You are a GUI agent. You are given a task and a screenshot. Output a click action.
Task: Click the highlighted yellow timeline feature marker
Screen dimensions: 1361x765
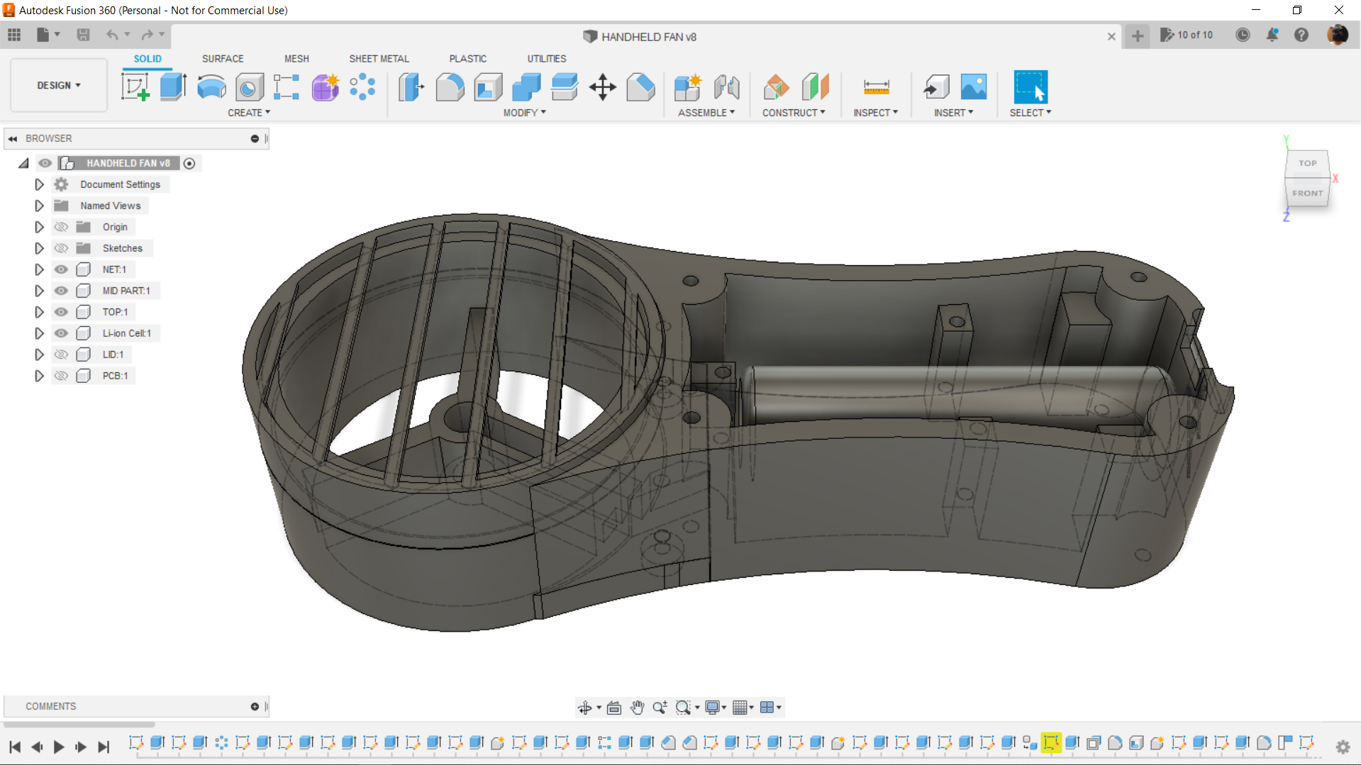click(x=1050, y=742)
